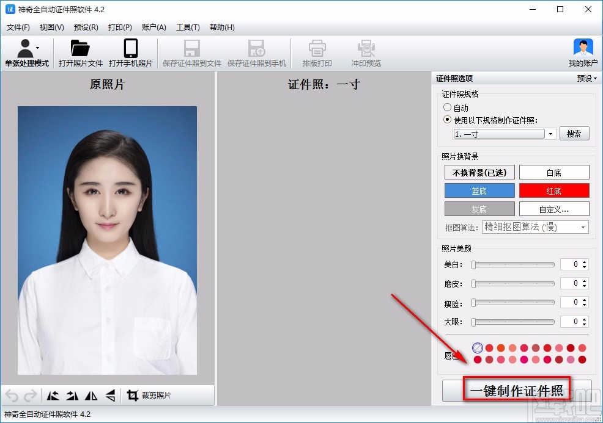Rotate photo right (clockwise) icon
Viewport: 603px width, 423px height.
click(72, 396)
